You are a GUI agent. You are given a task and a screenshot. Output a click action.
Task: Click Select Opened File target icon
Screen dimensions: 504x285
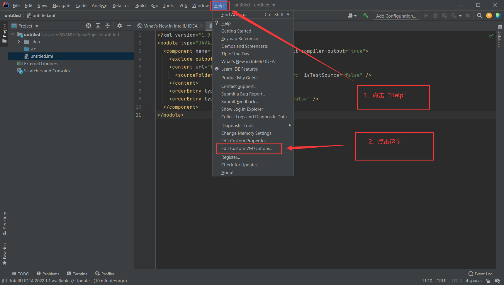point(88,26)
